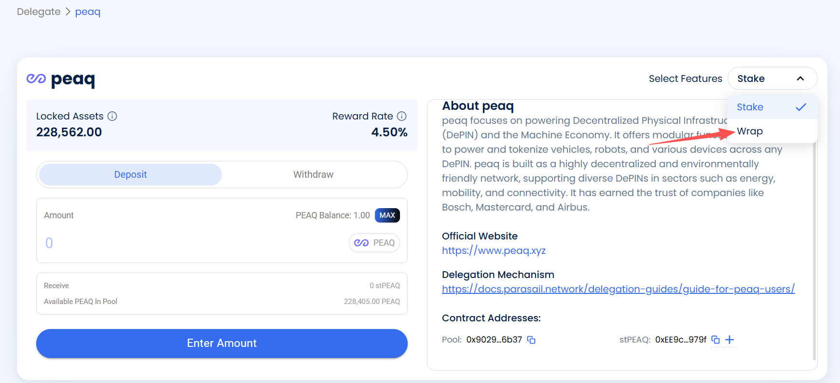Open Locked Assets info tooltip icon
This screenshot has height=383, width=840.
click(x=112, y=116)
